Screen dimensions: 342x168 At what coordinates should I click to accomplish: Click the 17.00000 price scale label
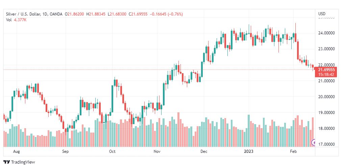click(x=326, y=144)
